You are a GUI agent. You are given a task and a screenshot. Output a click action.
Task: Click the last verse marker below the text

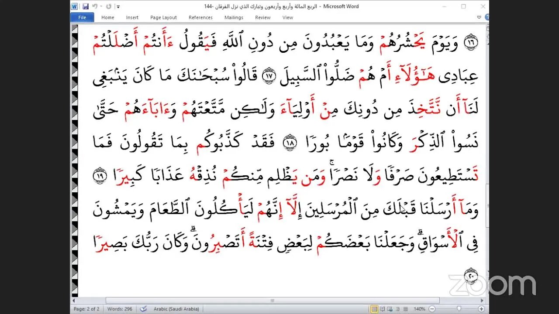point(471,276)
